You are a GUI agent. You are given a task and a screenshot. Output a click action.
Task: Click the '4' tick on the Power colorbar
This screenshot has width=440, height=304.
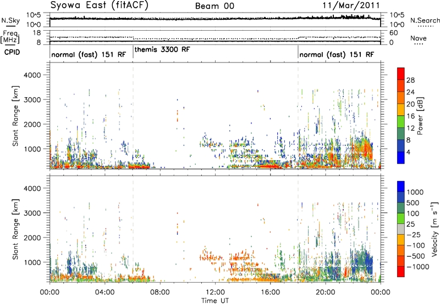coord(408,152)
